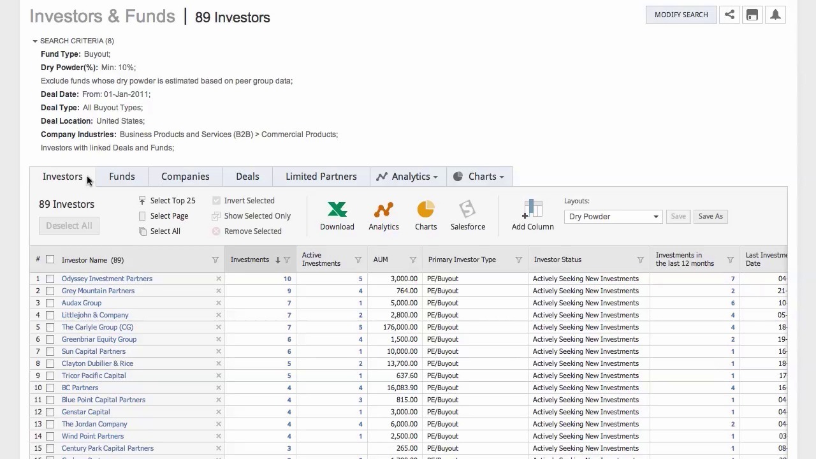Check the Sun Capital Partners row
The image size is (816, 459).
50,351
